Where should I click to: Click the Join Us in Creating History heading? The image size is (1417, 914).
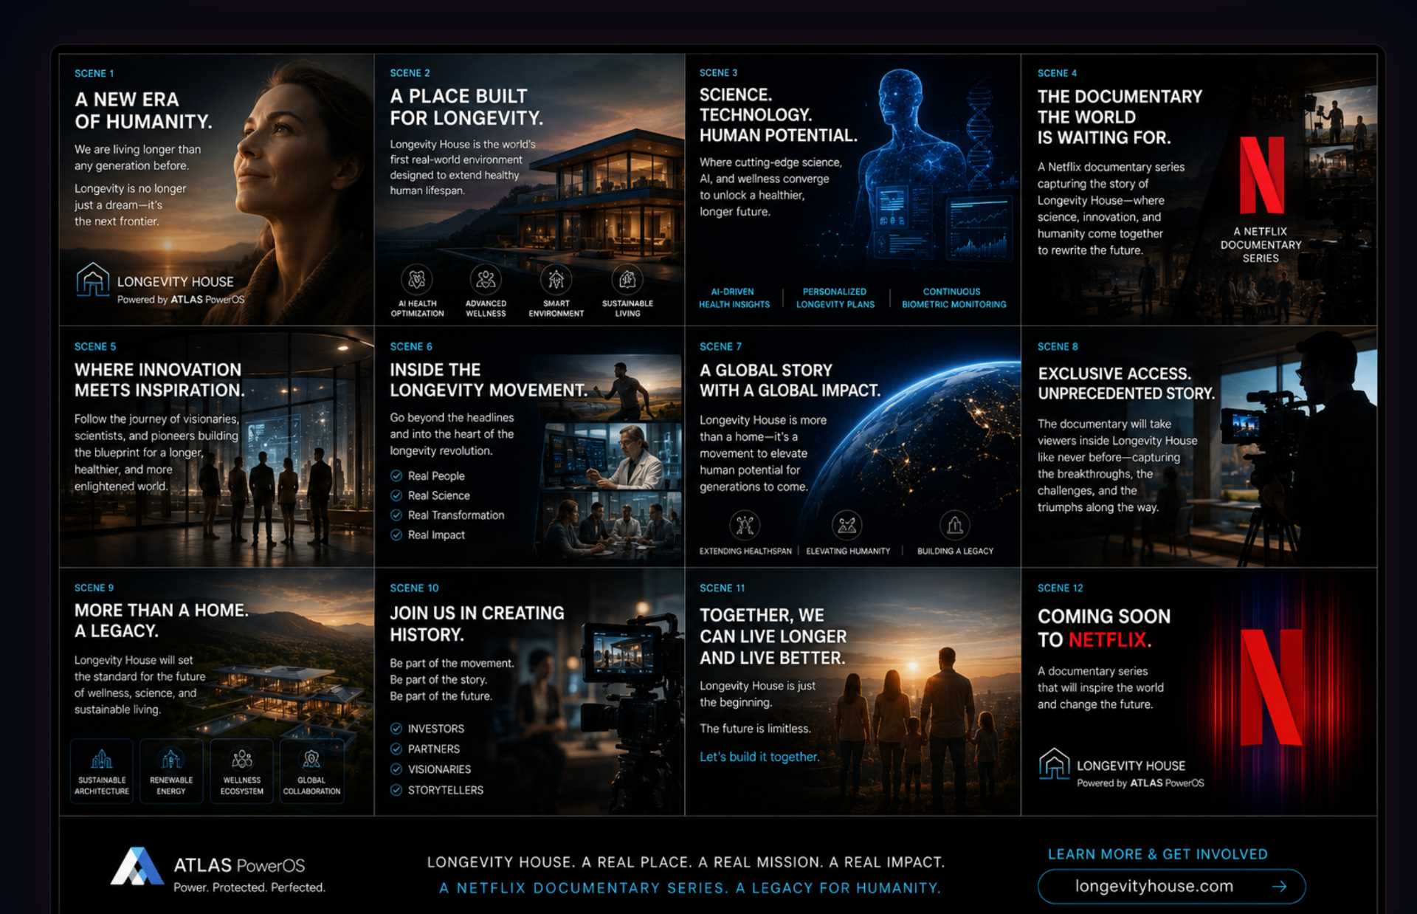pos(477,624)
